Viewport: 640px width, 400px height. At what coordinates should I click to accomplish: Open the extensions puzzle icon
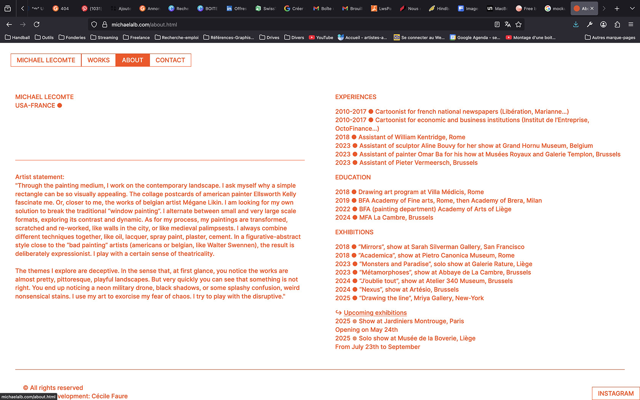tap(617, 24)
